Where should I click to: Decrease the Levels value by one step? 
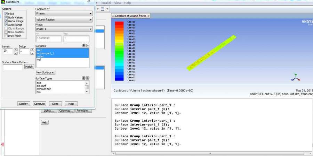point(16,53)
